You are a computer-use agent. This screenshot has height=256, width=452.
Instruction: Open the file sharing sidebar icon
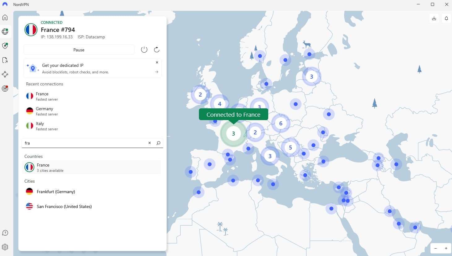5,60
